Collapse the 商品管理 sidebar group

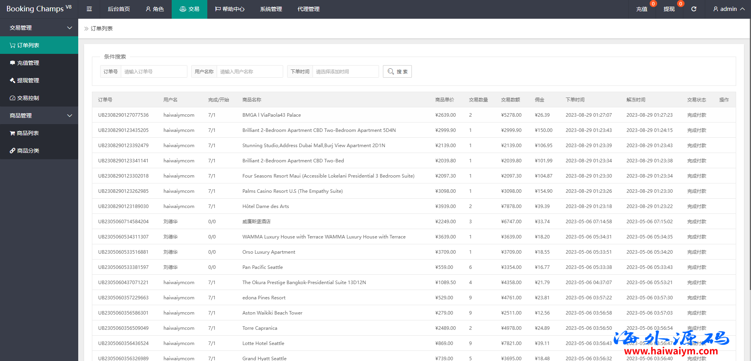tap(39, 116)
